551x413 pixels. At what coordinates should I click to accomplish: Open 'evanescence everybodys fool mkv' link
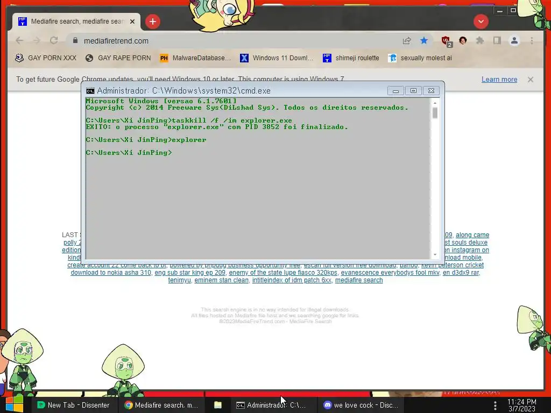coord(390,273)
